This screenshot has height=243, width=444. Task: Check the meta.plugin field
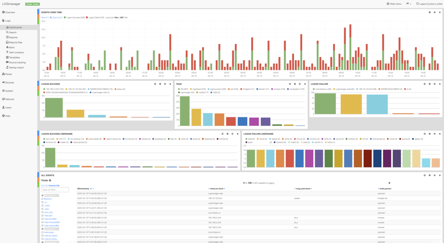pos(42,232)
